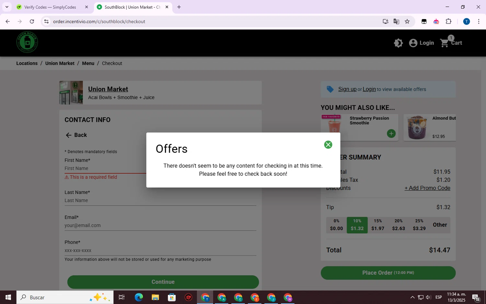This screenshot has height=304, width=486.
Task: Click the Almond Butter bowl thumbnail
Action: coord(417,127)
